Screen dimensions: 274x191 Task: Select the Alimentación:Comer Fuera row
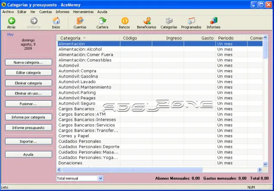coord(160,55)
